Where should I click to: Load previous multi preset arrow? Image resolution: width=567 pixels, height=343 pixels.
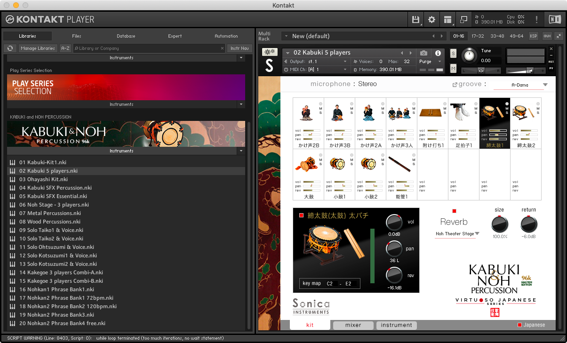(x=433, y=36)
